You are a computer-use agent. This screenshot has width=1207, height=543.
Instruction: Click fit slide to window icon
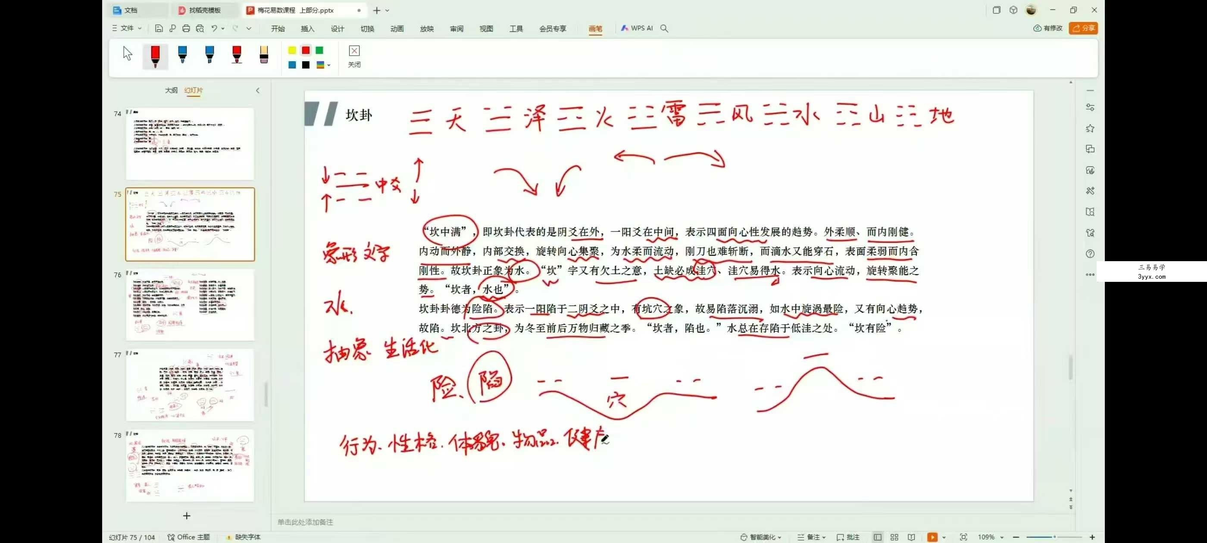point(963,537)
